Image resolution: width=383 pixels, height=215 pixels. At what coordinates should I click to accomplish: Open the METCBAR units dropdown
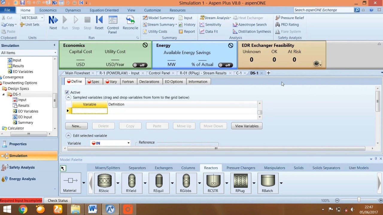[42, 18]
